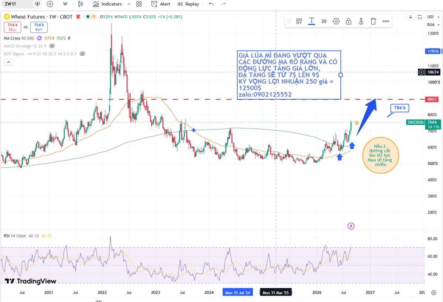
Task: Create a new Alert
Action: [161, 4]
